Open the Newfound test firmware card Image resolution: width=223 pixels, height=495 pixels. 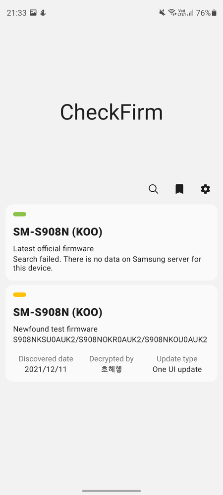coord(111,333)
